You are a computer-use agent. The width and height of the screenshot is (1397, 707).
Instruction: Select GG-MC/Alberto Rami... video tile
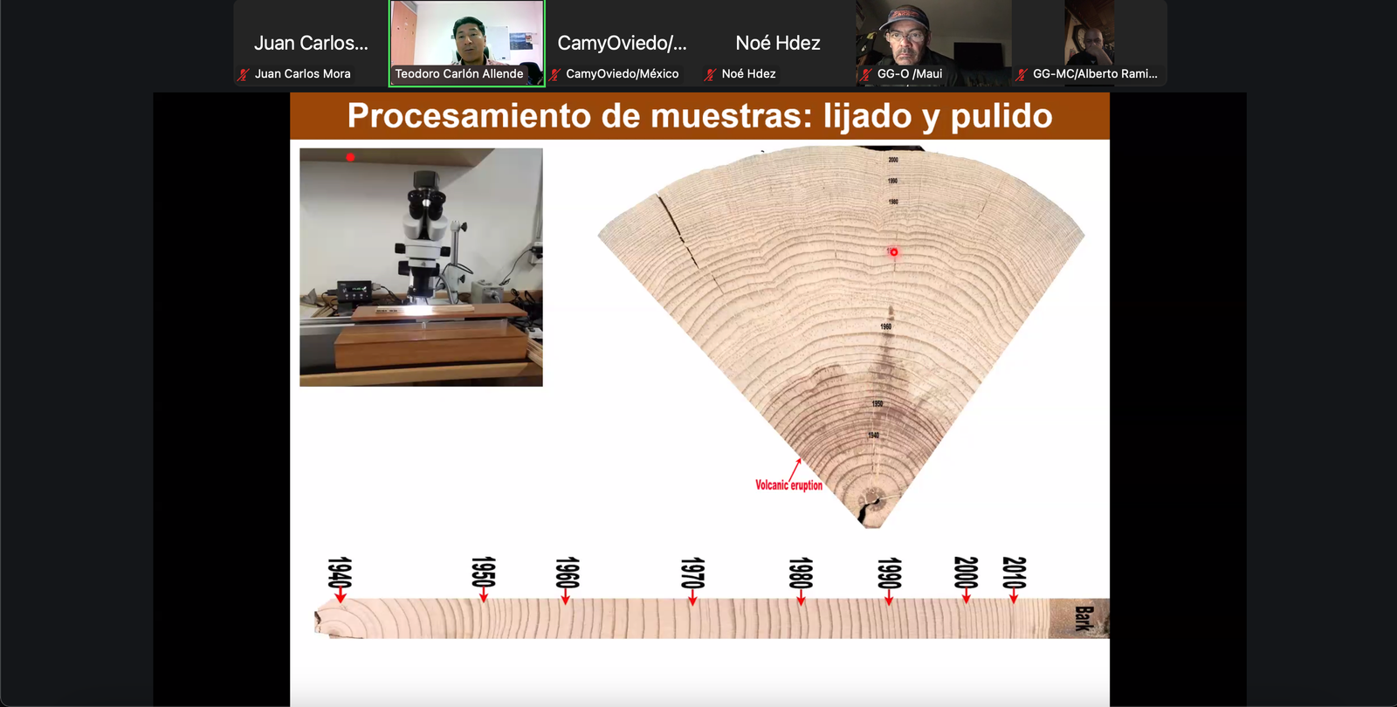(1090, 43)
